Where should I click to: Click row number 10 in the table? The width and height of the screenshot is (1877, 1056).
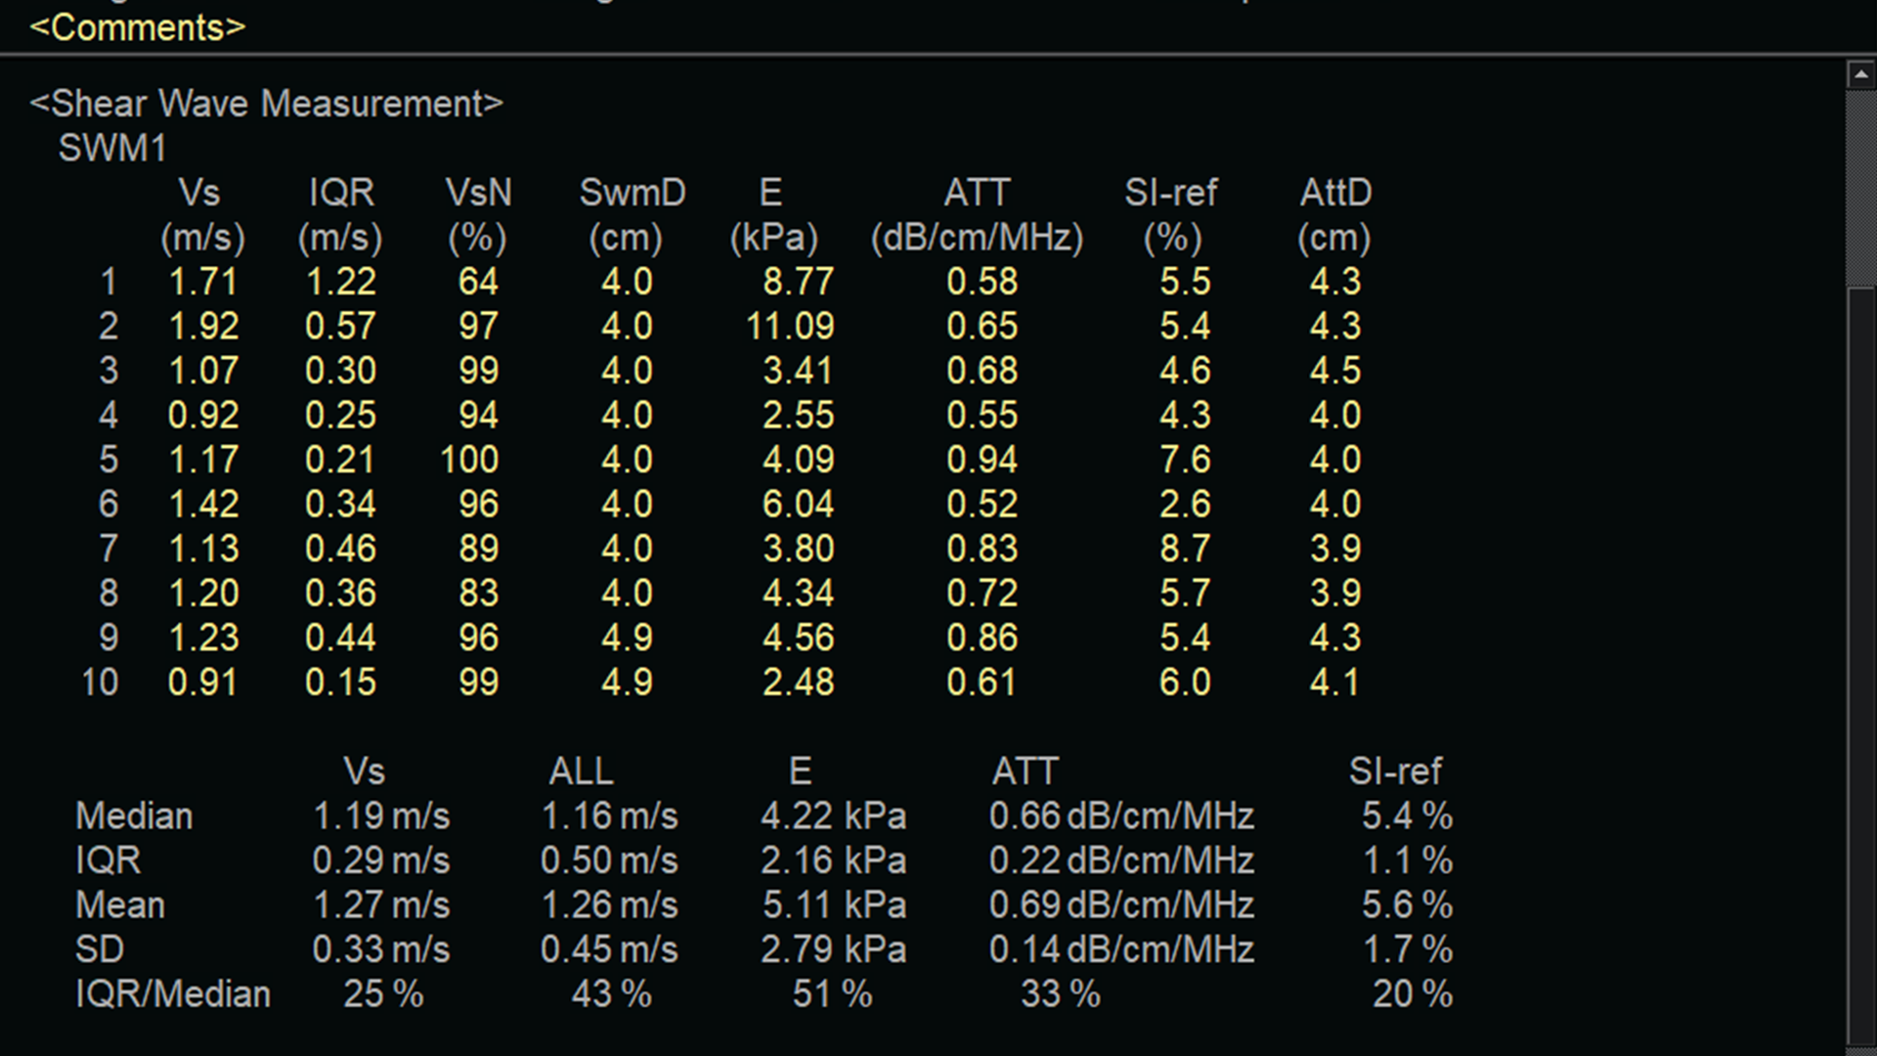tap(100, 682)
